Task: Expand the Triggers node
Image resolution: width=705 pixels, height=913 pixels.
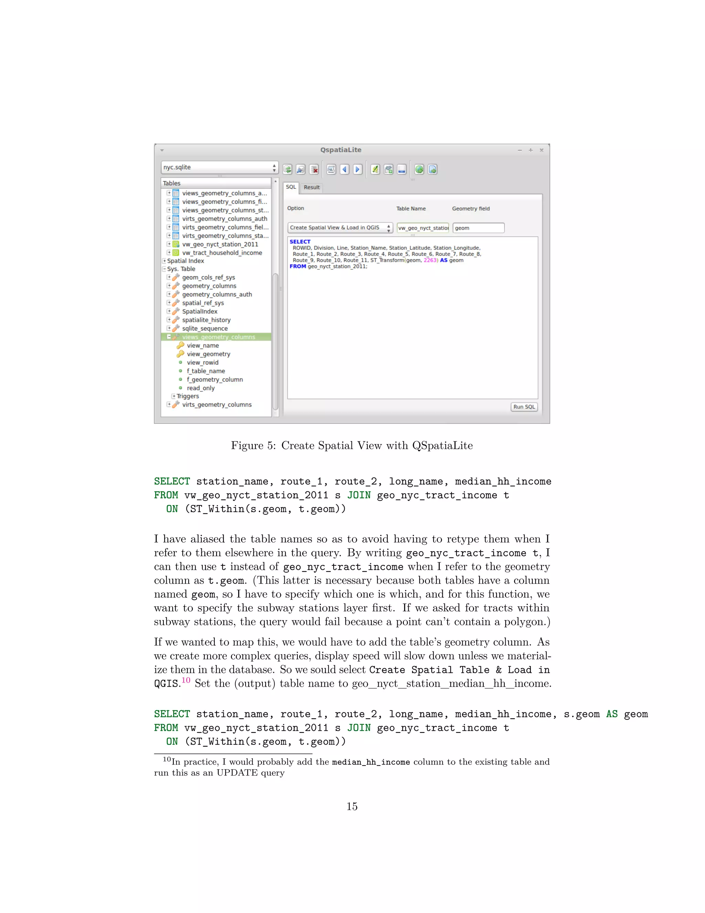Action: pyautogui.click(x=173, y=396)
